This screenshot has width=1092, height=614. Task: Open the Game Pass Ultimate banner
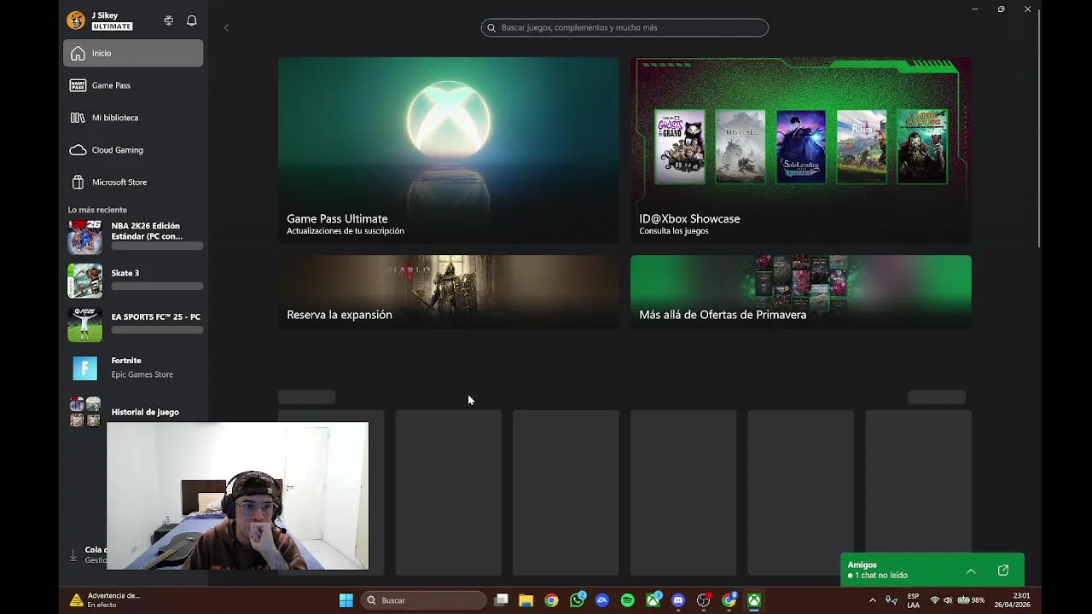point(448,150)
